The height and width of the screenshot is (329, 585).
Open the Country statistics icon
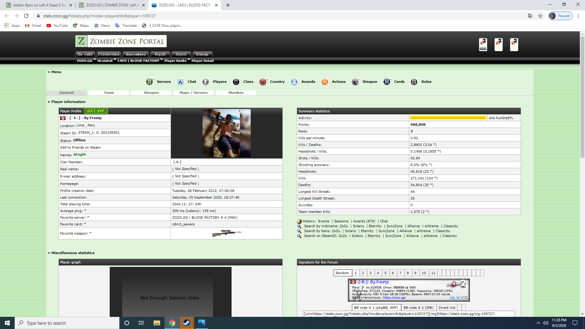[x=263, y=82]
